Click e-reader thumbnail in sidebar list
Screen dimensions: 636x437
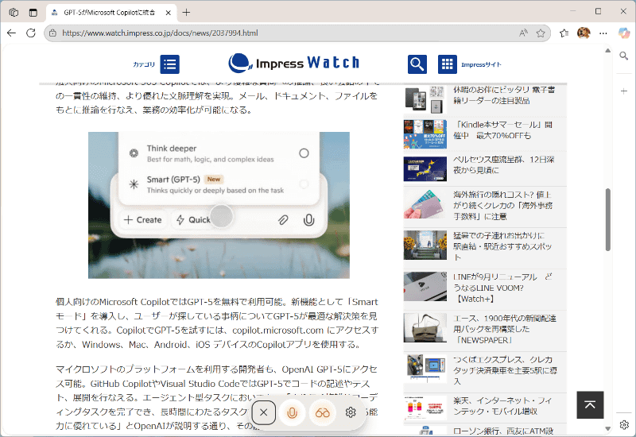425,99
